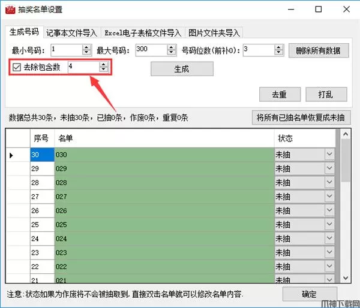Screen dimensions: 360x308
Task: Toggle the 去除包含数 checkbox
Action: tap(17, 68)
